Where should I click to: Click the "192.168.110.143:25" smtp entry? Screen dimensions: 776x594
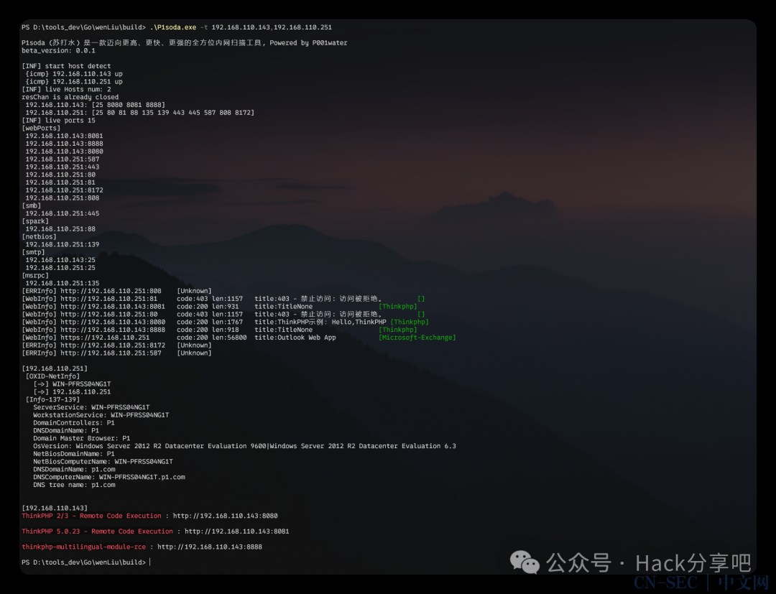click(x=60, y=260)
